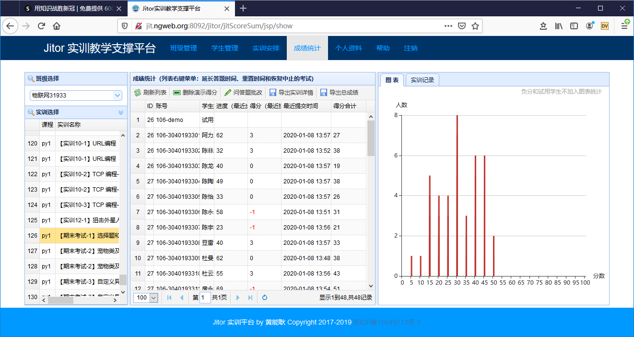Click the refresh list icon (刷新列表)
Image resolution: width=634 pixels, height=337 pixels.
138,93
